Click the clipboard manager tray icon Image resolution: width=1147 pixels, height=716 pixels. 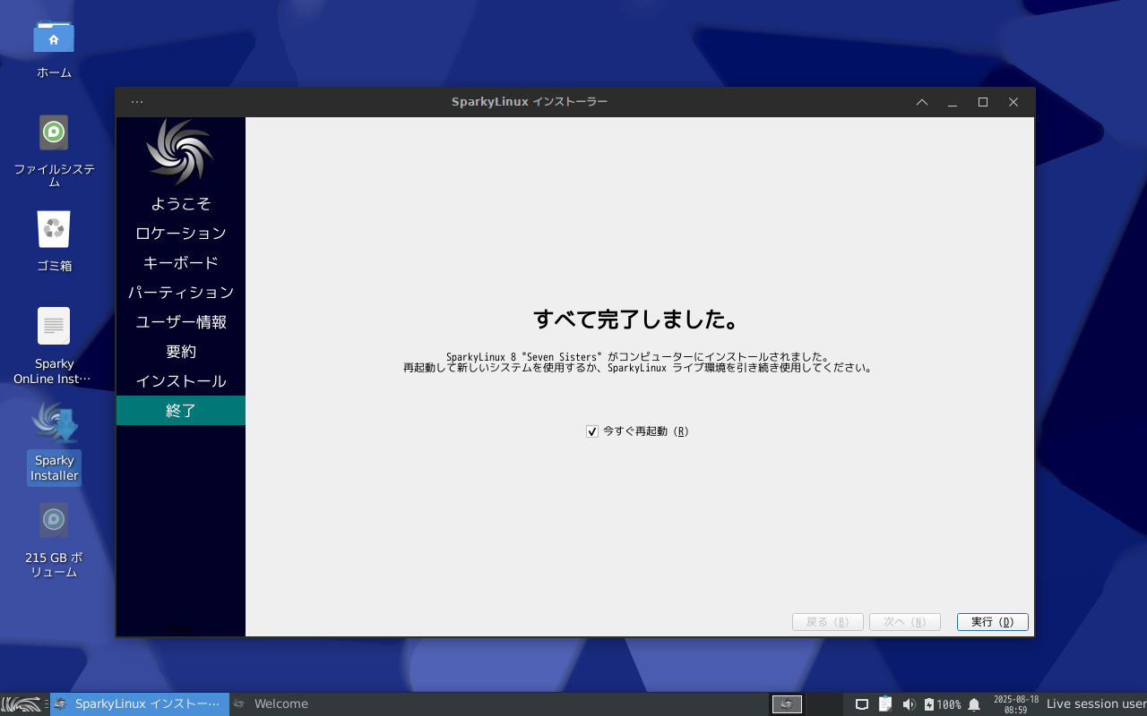point(885,704)
